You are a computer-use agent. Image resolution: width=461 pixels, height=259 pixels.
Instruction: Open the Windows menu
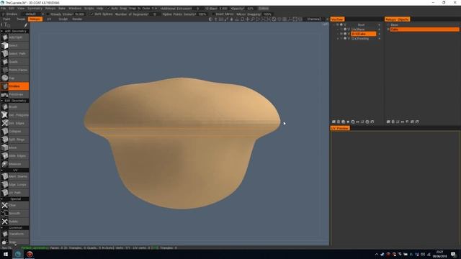click(75, 9)
